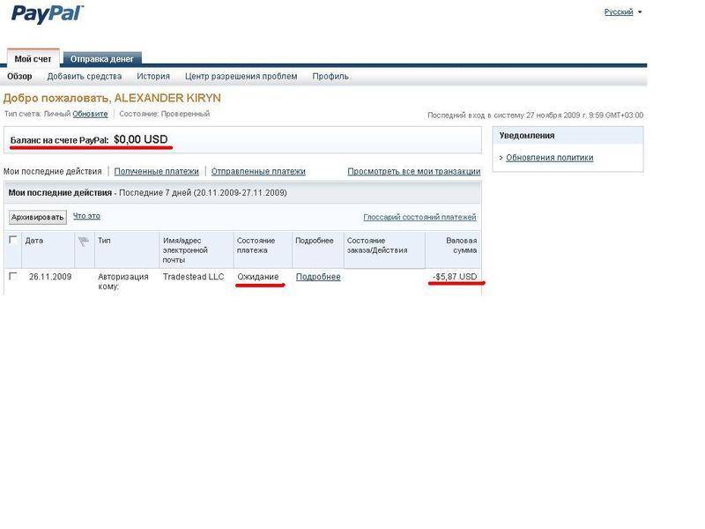The height and width of the screenshot is (529, 705).
Task: Open the Что это help link
Action: coord(86,216)
